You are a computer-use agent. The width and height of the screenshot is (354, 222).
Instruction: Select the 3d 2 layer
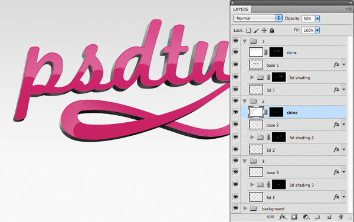pos(293,149)
